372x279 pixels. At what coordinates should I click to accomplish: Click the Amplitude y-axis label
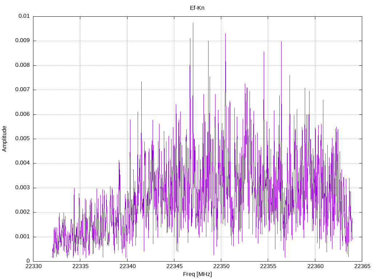click(x=4, y=139)
